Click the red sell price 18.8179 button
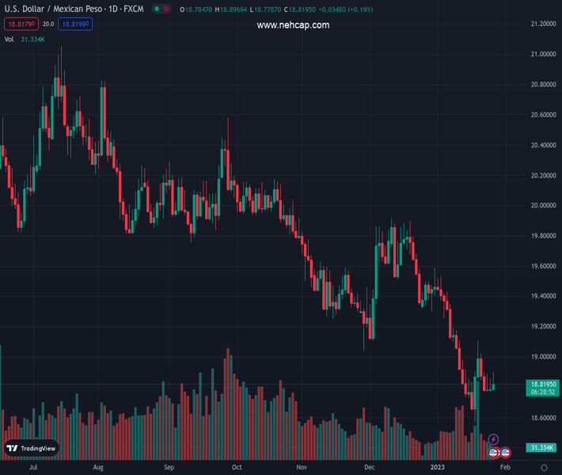Screen dimensions: 562x475 coord(21,25)
